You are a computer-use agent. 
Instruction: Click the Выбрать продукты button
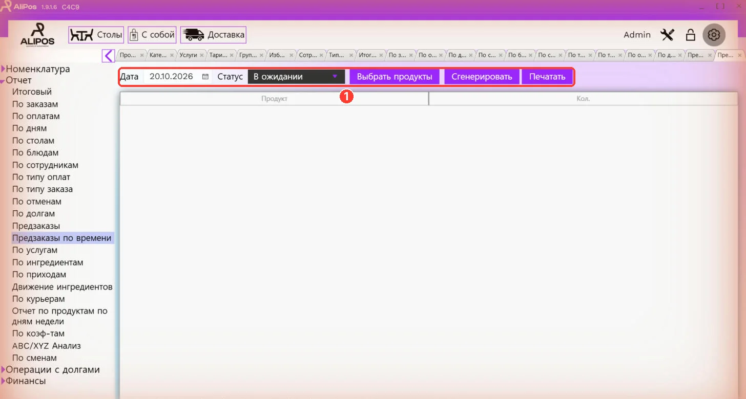click(395, 77)
